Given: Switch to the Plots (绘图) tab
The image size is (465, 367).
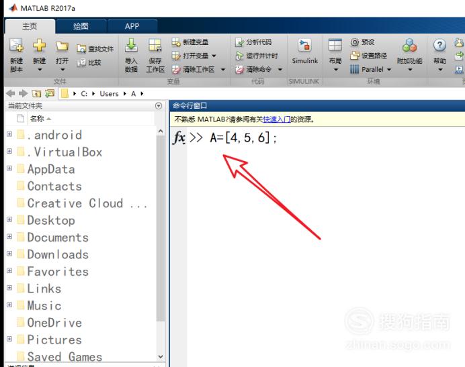Looking at the screenshot, I should 81,26.
